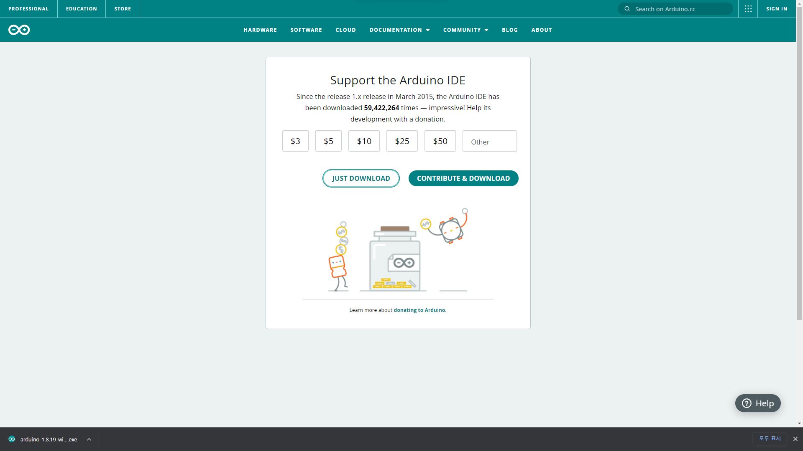Open the Hardware menu item
Viewport: 803px width, 451px height.
pos(260,30)
